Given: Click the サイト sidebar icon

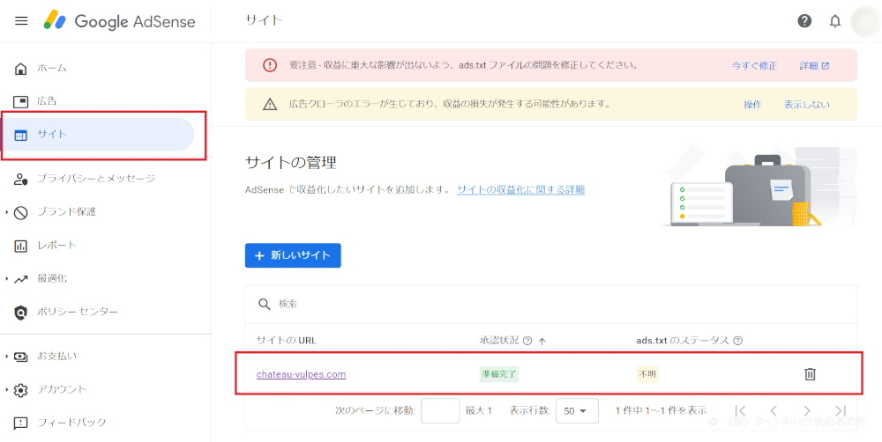Looking at the screenshot, I should [21, 135].
